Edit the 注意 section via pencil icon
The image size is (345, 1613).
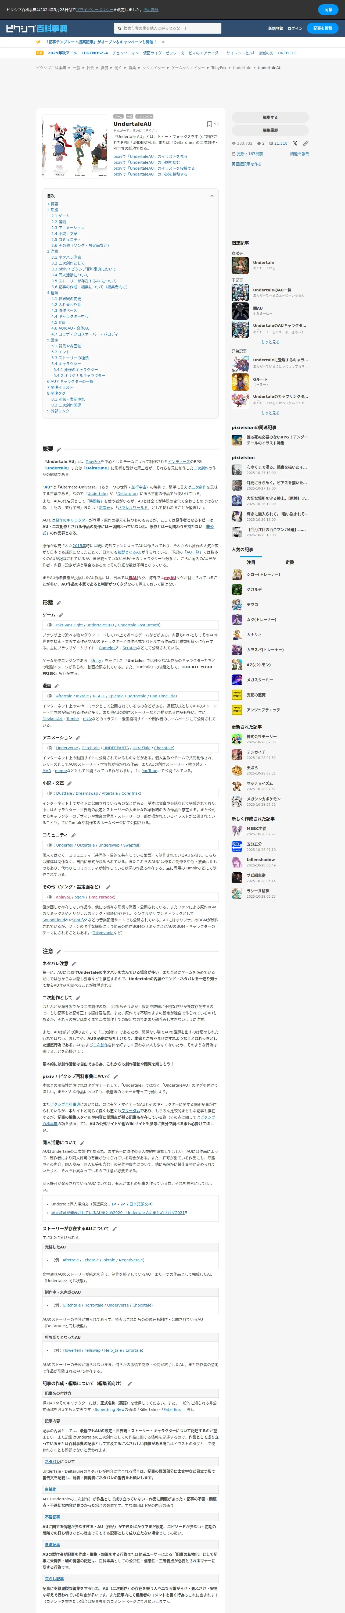point(59,951)
